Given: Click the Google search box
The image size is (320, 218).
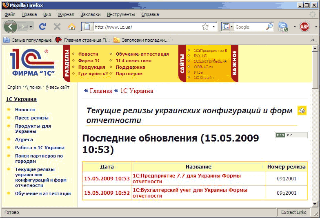Looking at the screenshot, I should (250, 27).
